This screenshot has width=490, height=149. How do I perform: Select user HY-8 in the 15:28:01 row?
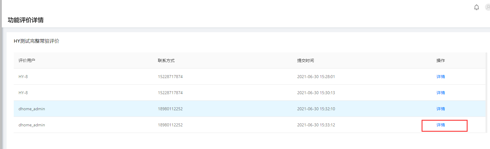click(23, 77)
